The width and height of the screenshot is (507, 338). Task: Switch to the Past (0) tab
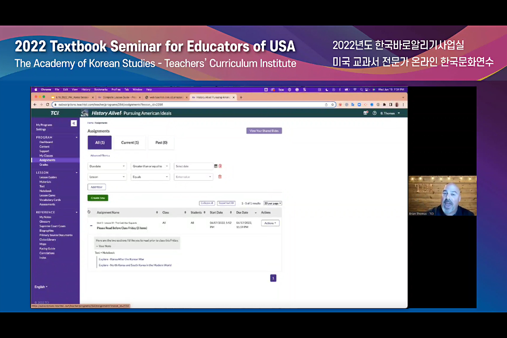[x=161, y=143]
